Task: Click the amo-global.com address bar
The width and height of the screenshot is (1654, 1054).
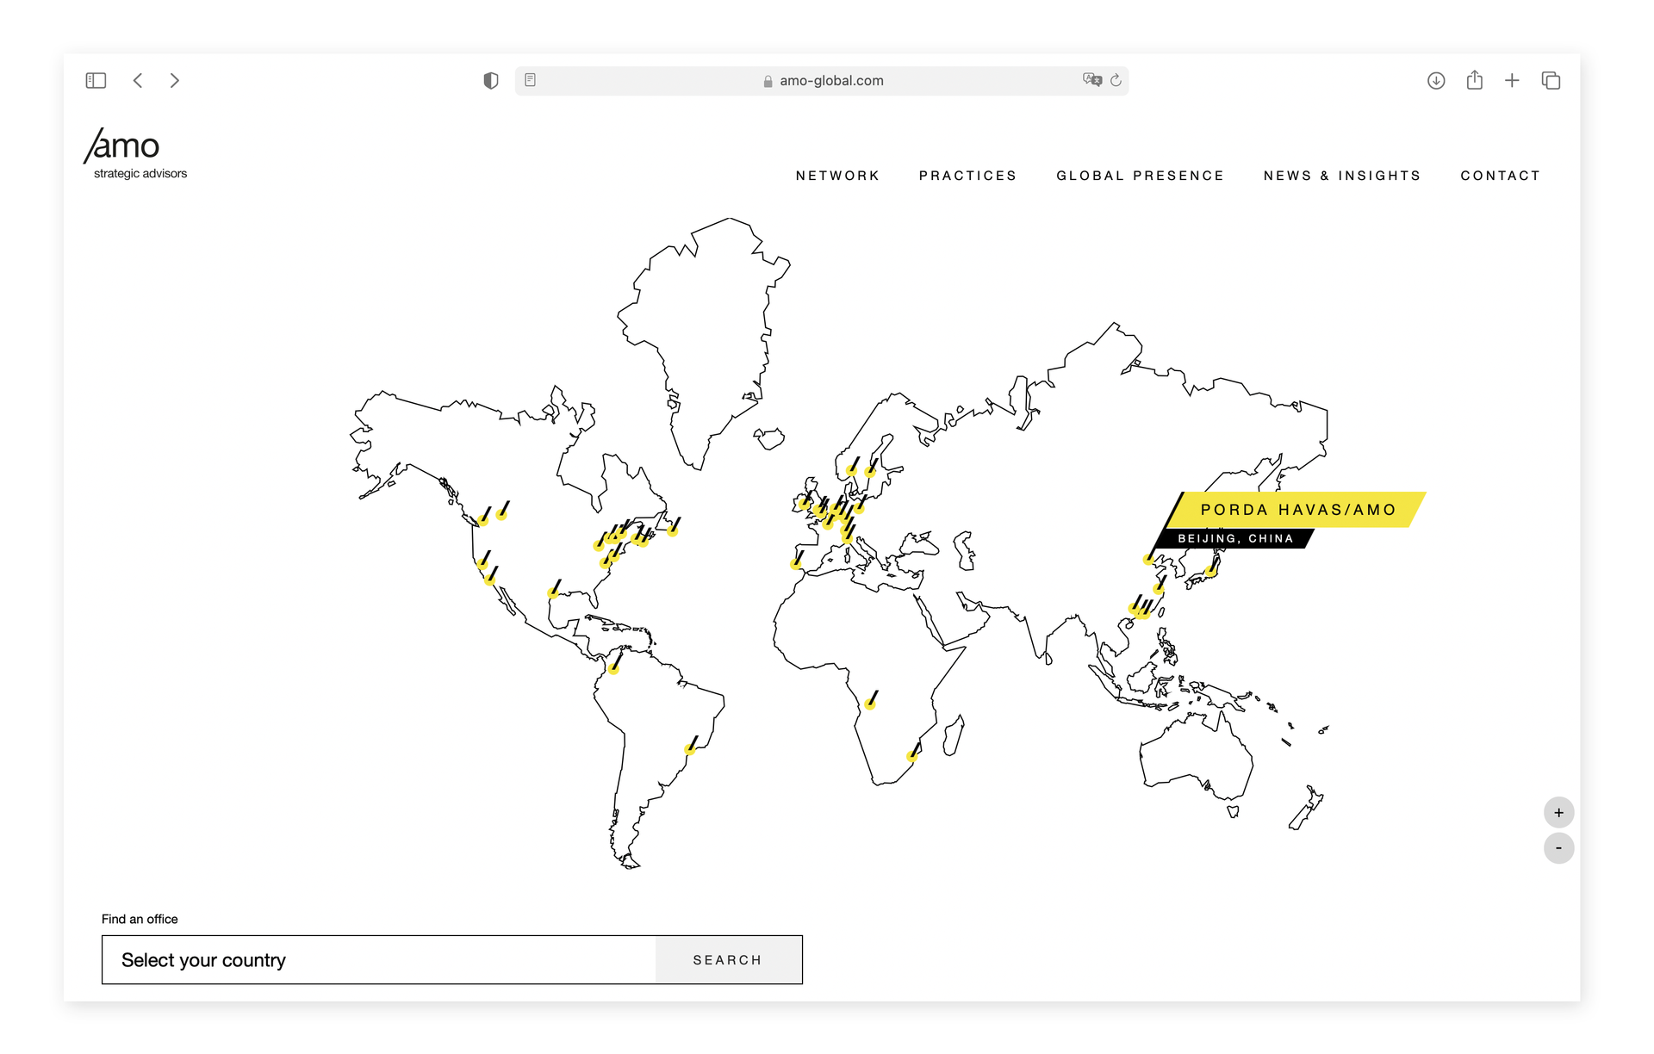Action: point(822,81)
